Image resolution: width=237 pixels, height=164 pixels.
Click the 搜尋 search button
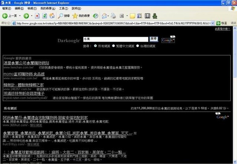pos(154,39)
